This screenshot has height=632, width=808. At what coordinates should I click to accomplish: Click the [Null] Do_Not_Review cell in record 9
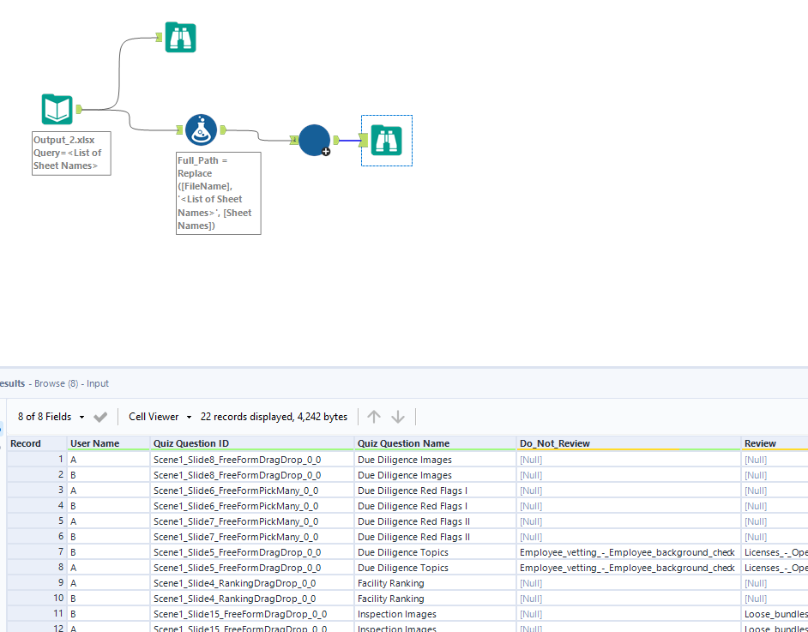[x=629, y=583]
